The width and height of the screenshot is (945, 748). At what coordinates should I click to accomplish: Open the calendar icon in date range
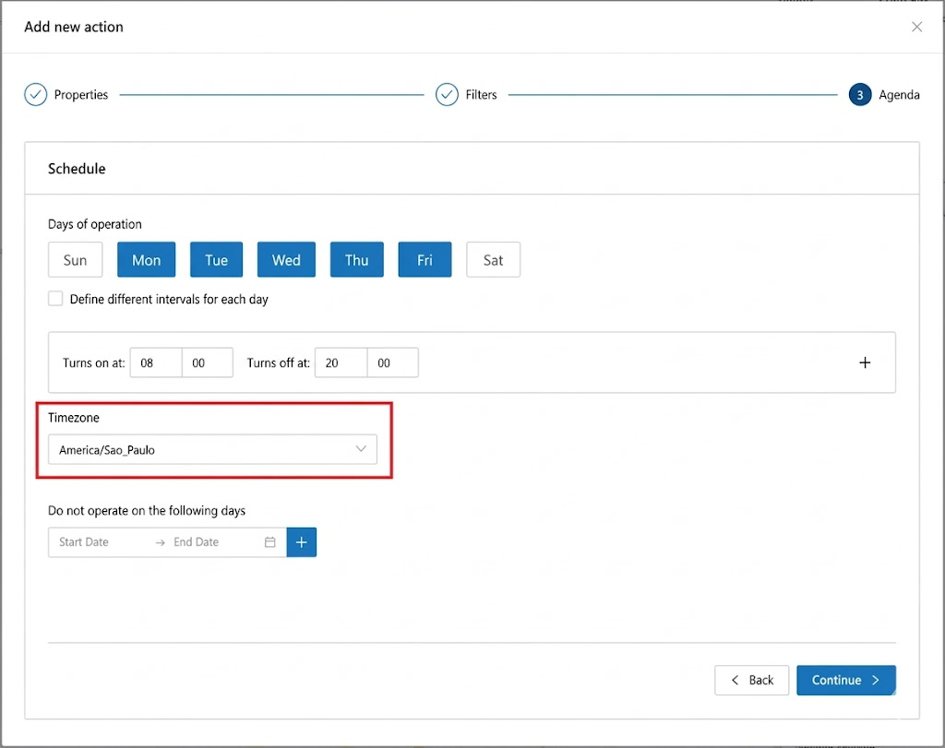270,542
